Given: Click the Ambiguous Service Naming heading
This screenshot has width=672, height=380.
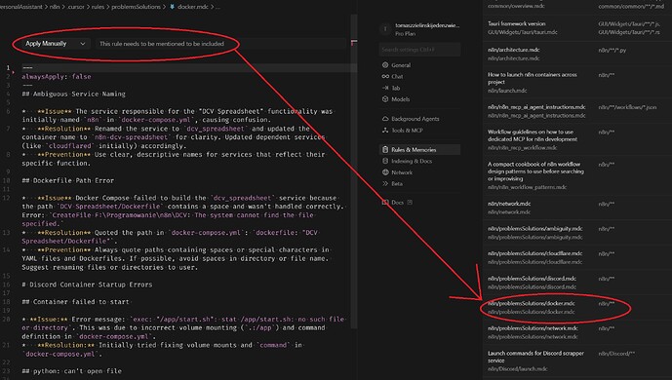Looking at the screenshot, I should (74, 94).
